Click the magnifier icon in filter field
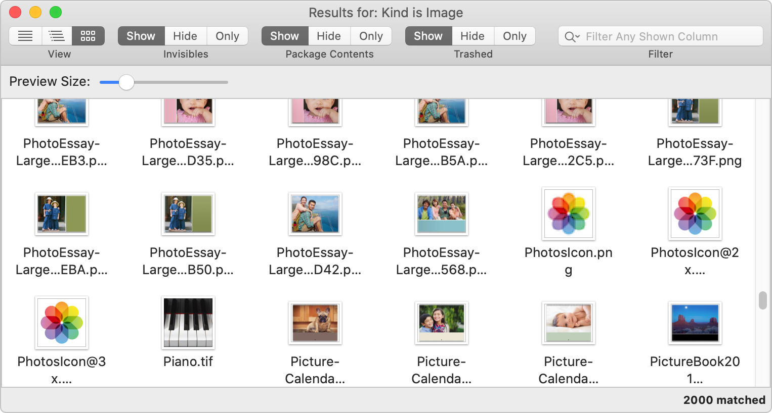This screenshot has height=413, width=772. (x=572, y=37)
